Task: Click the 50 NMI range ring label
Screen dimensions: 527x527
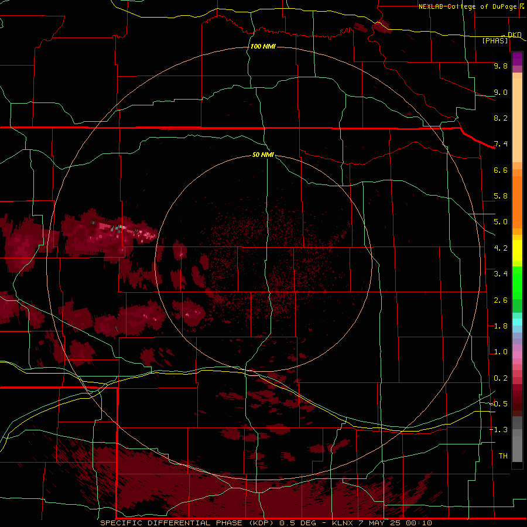Action: [263, 155]
